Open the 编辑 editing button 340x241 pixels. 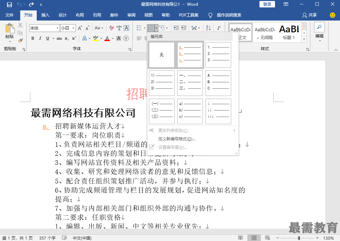(319, 32)
